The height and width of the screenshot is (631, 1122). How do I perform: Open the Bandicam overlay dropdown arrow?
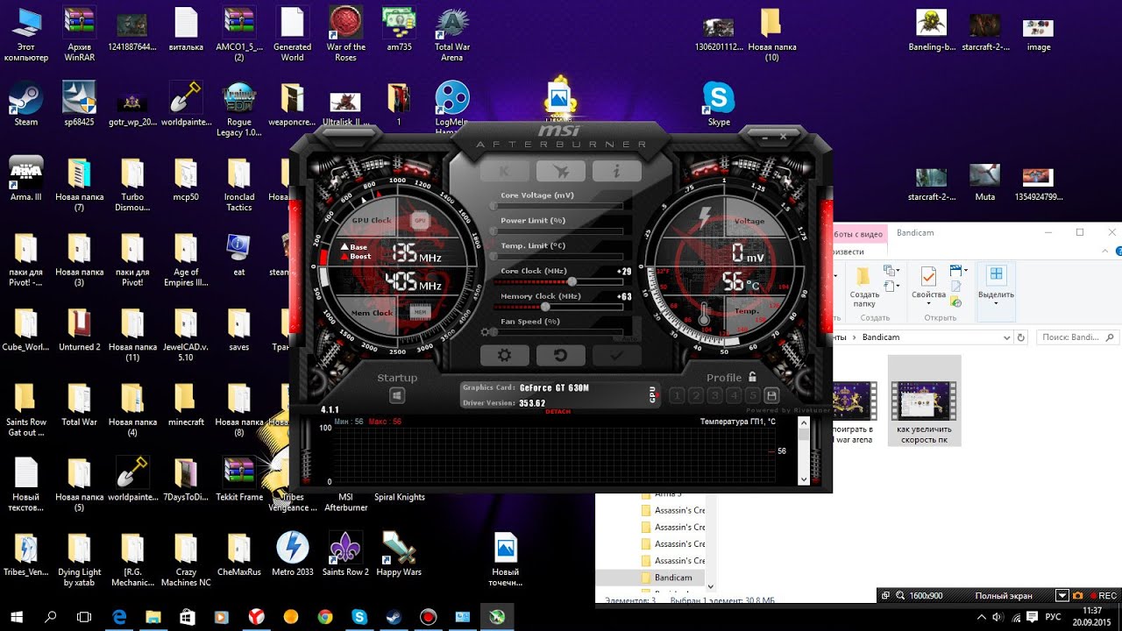[x=1062, y=596]
